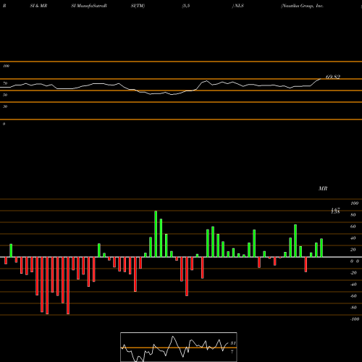
Task: Click the MR axis label 100 on right
Action: [x=355, y=203]
